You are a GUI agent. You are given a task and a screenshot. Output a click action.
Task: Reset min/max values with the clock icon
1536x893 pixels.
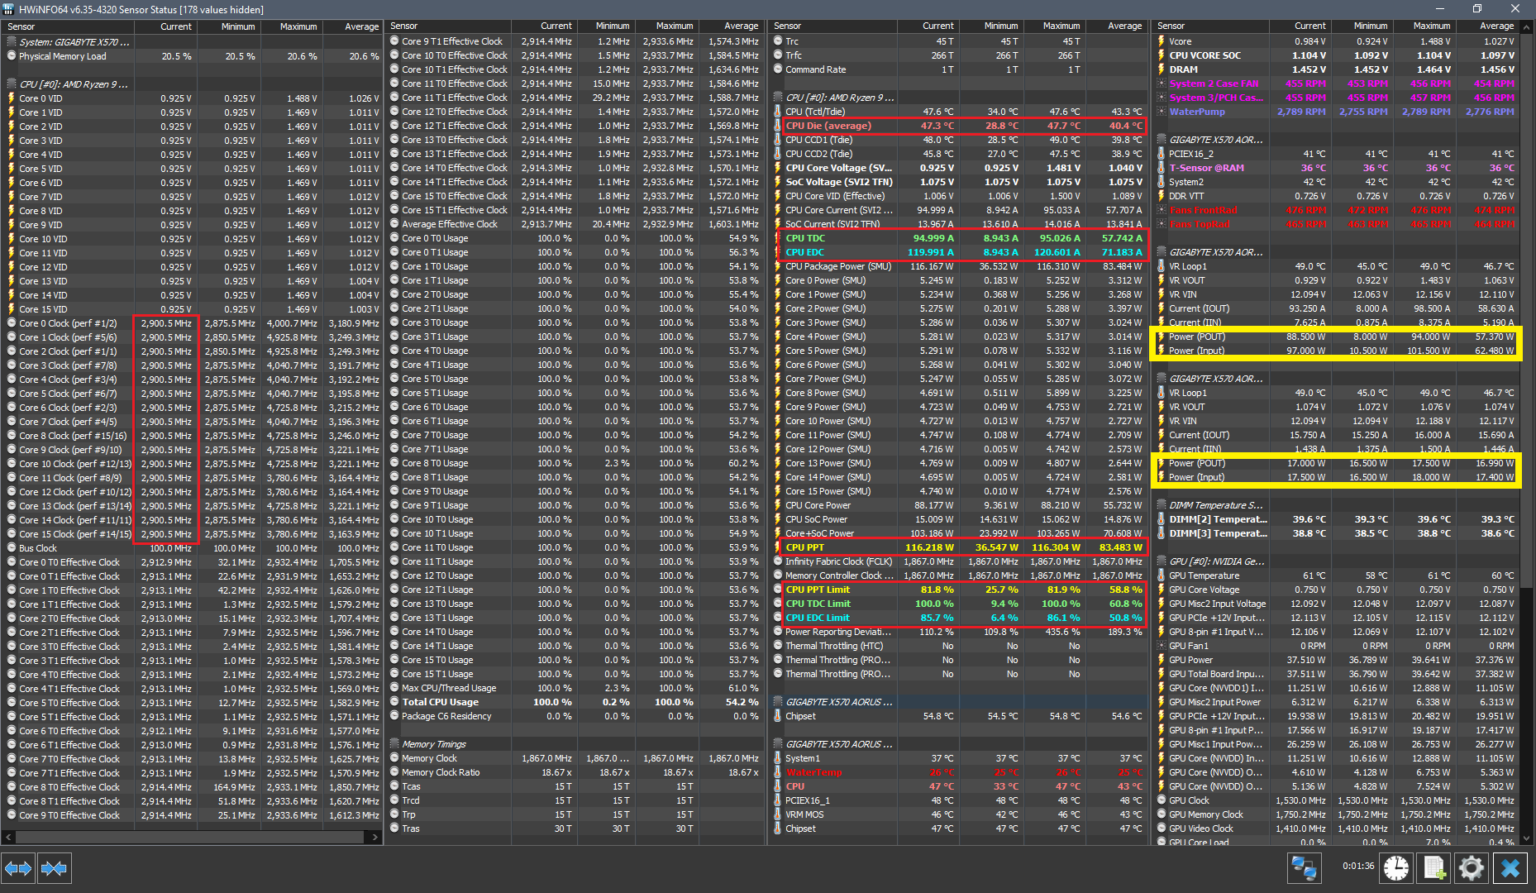pyautogui.click(x=1395, y=868)
